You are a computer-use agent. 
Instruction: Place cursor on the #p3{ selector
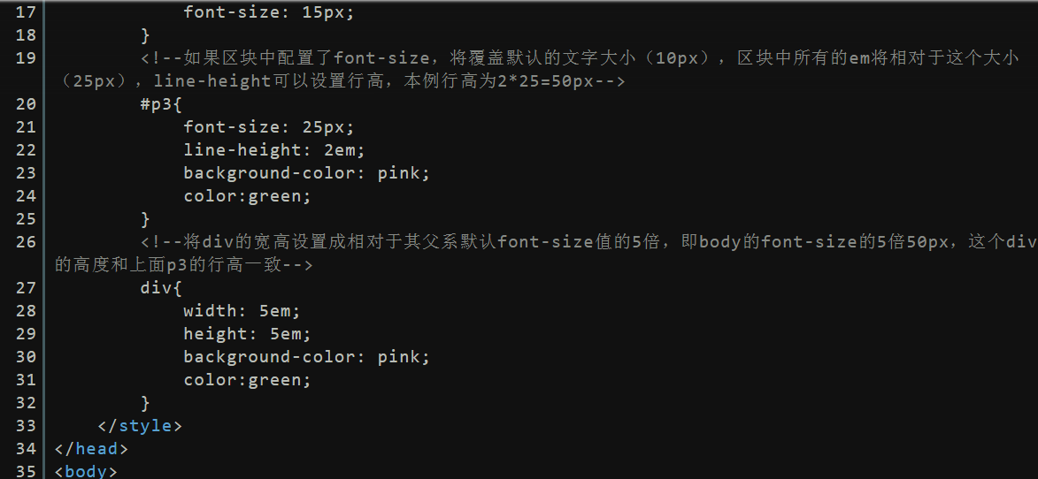tap(161, 104)
